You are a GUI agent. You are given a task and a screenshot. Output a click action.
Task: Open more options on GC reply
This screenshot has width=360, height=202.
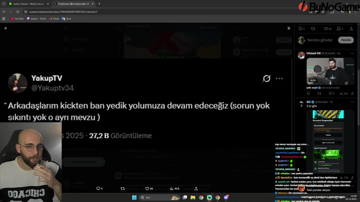(352, 102)
